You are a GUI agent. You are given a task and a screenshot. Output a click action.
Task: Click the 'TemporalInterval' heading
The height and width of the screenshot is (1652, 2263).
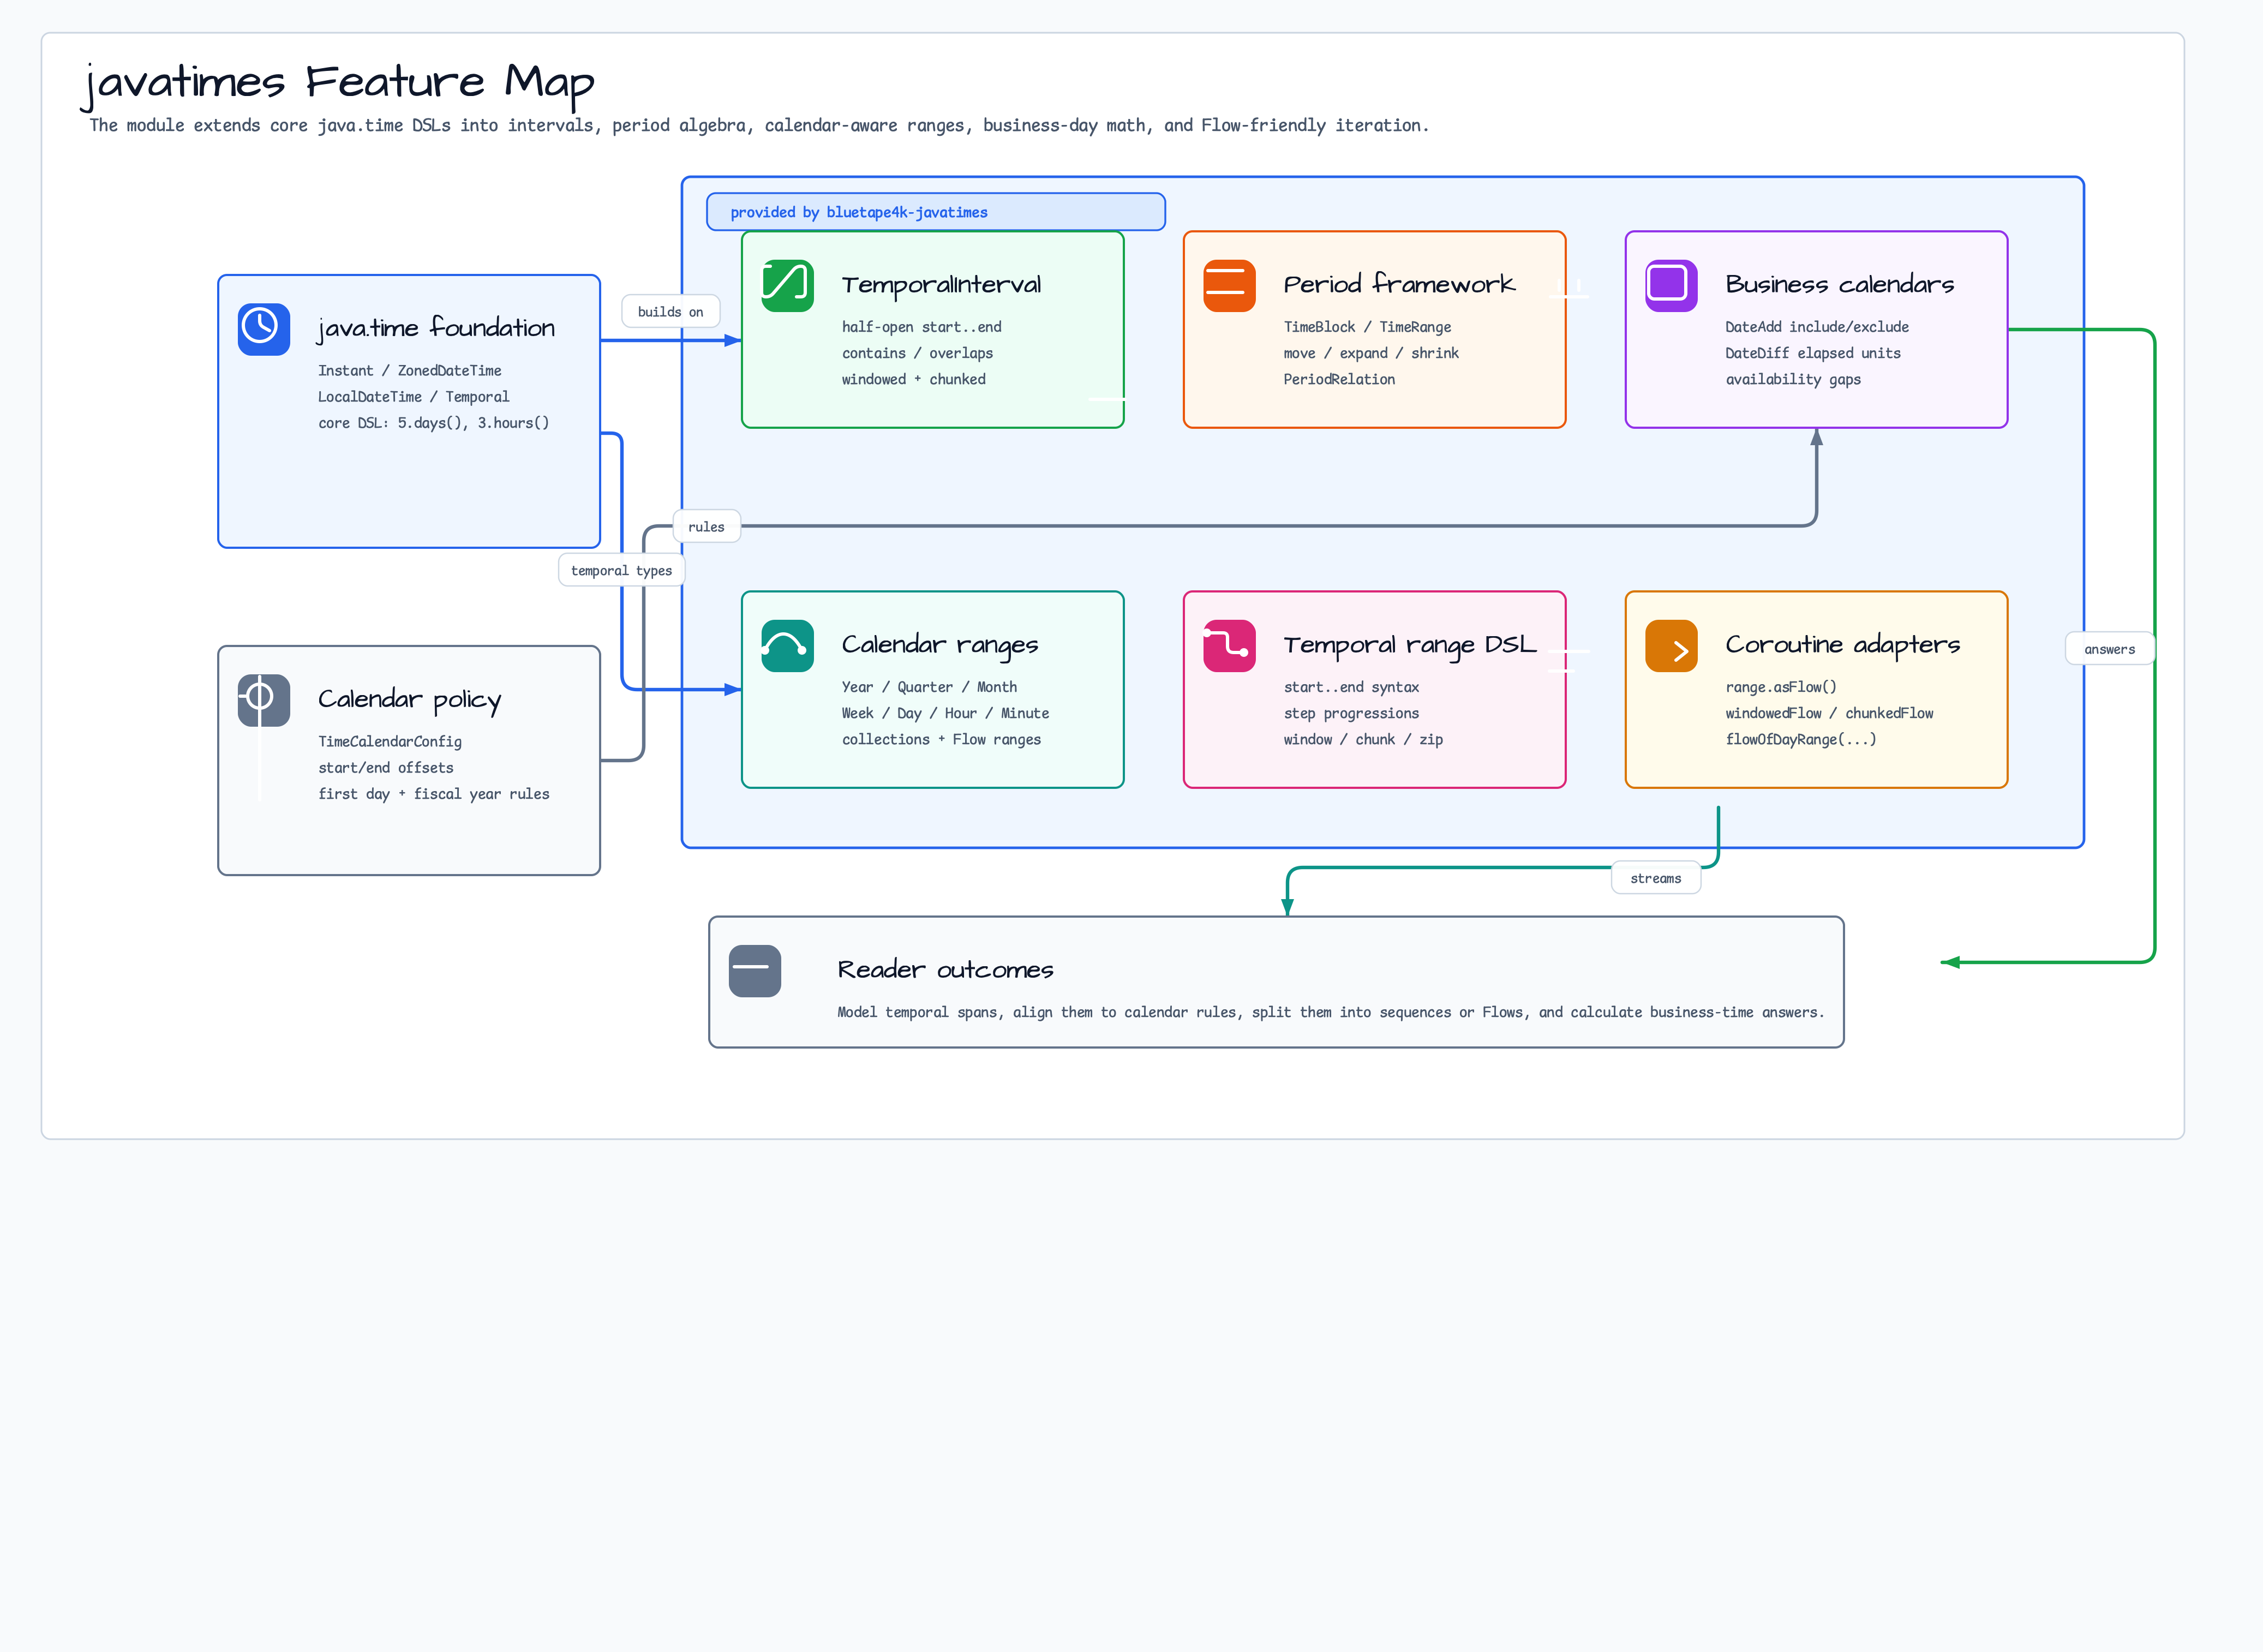point(941,285)
